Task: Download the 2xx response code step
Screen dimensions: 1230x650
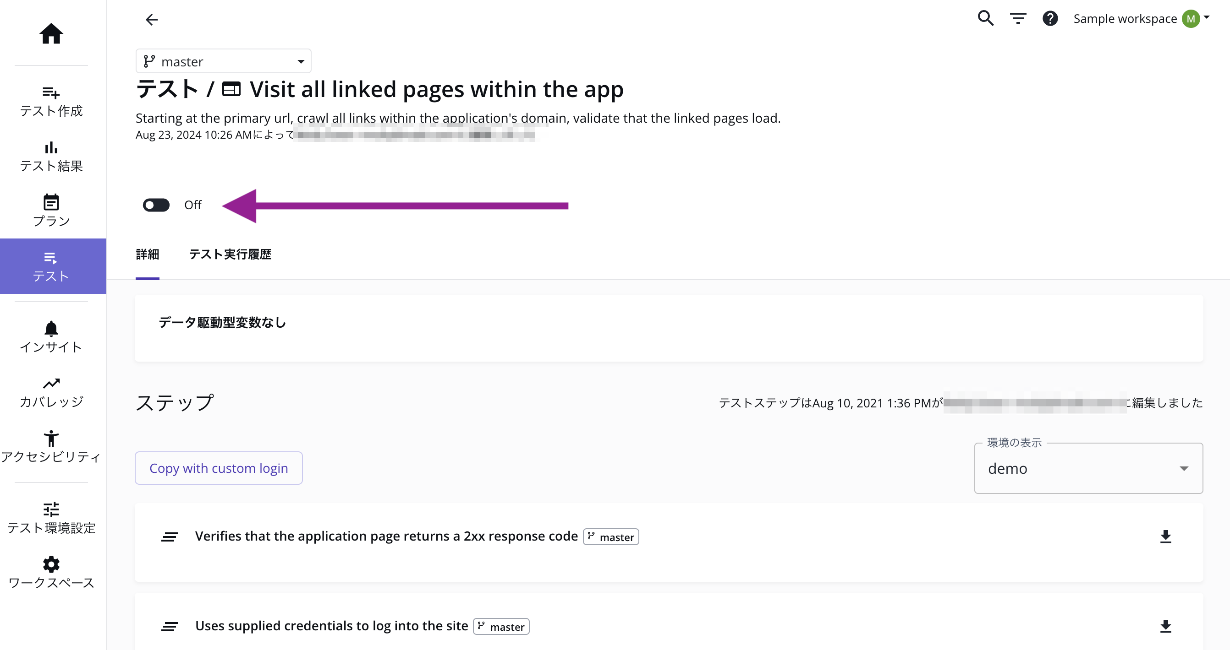Action: [x=1165, y=536]
